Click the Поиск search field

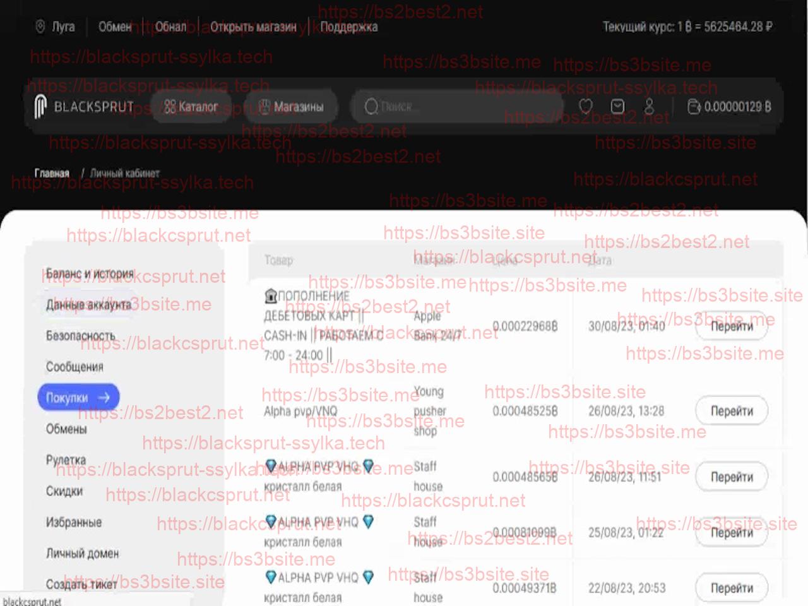pos(457,107)
